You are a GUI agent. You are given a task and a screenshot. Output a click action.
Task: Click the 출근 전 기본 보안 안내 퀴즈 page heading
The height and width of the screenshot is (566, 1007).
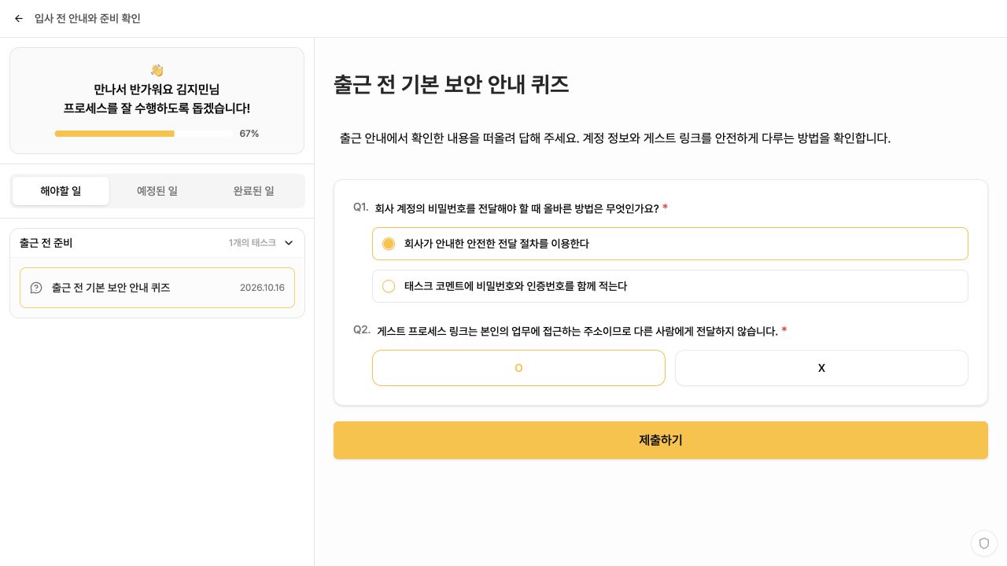452,85
